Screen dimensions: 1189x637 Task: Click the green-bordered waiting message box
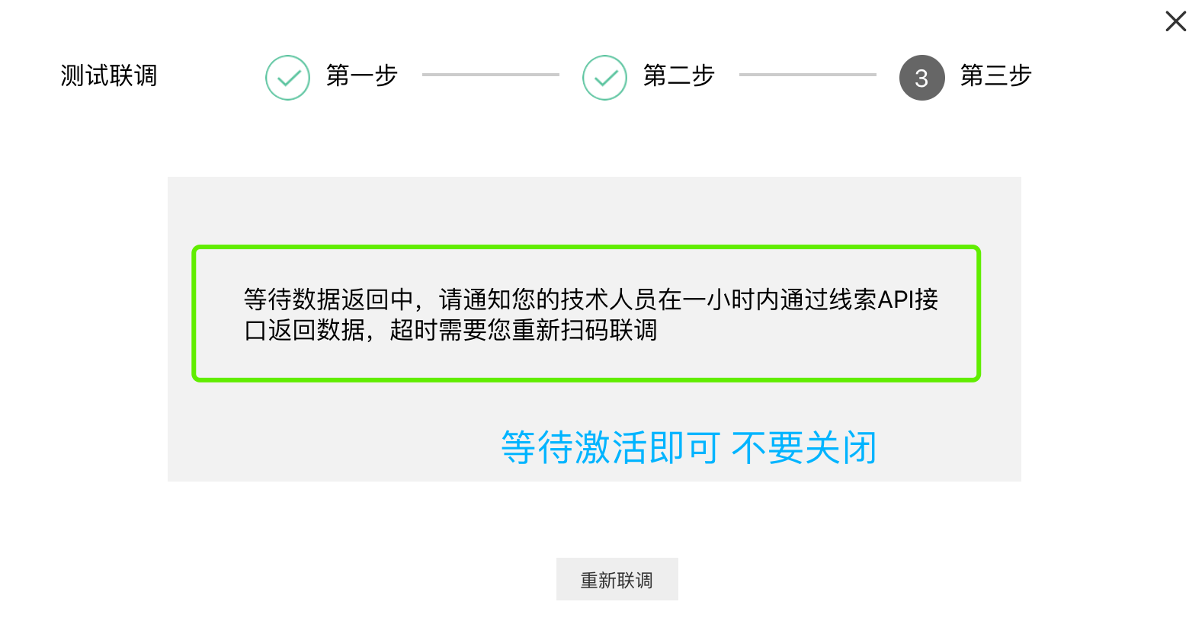click(x=586, y=313)
